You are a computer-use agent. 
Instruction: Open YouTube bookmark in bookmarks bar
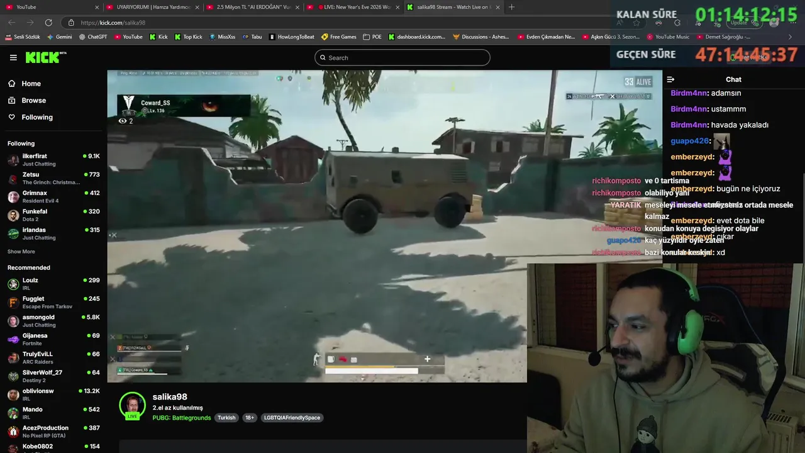(x=128, y=37)
